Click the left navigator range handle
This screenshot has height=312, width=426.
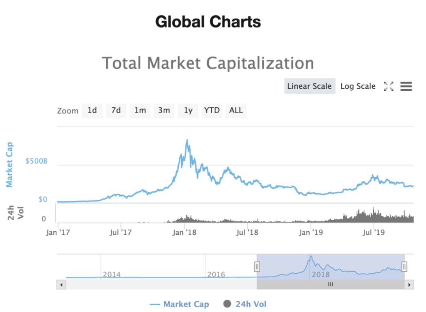pos(257,267)
